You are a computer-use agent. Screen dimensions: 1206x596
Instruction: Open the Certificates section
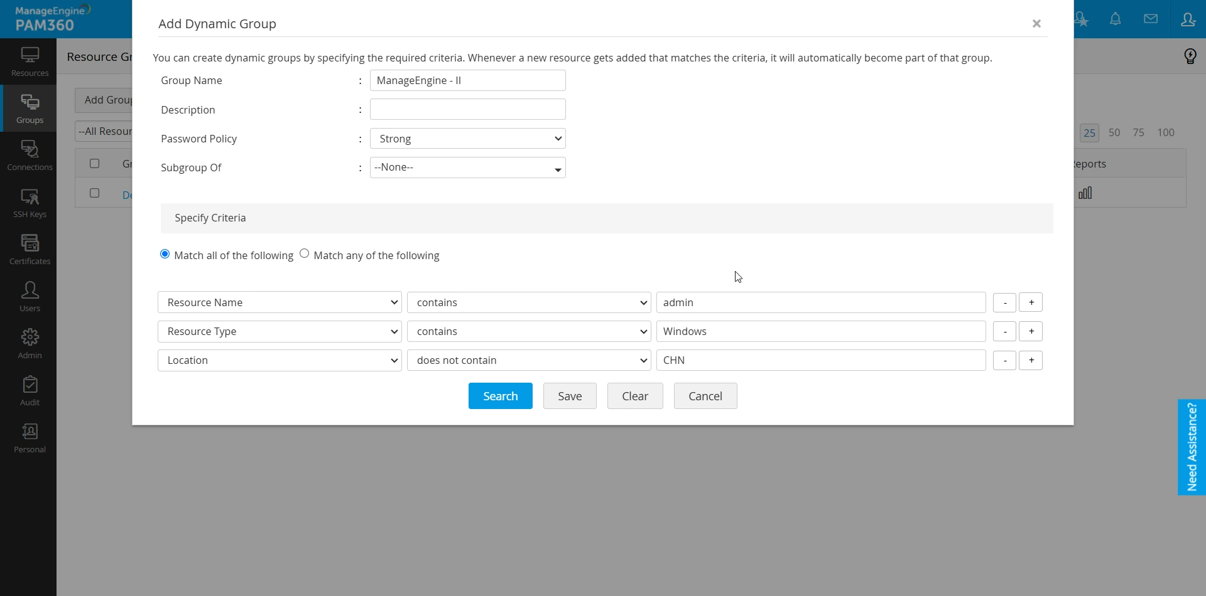click(x=29, y=248)
